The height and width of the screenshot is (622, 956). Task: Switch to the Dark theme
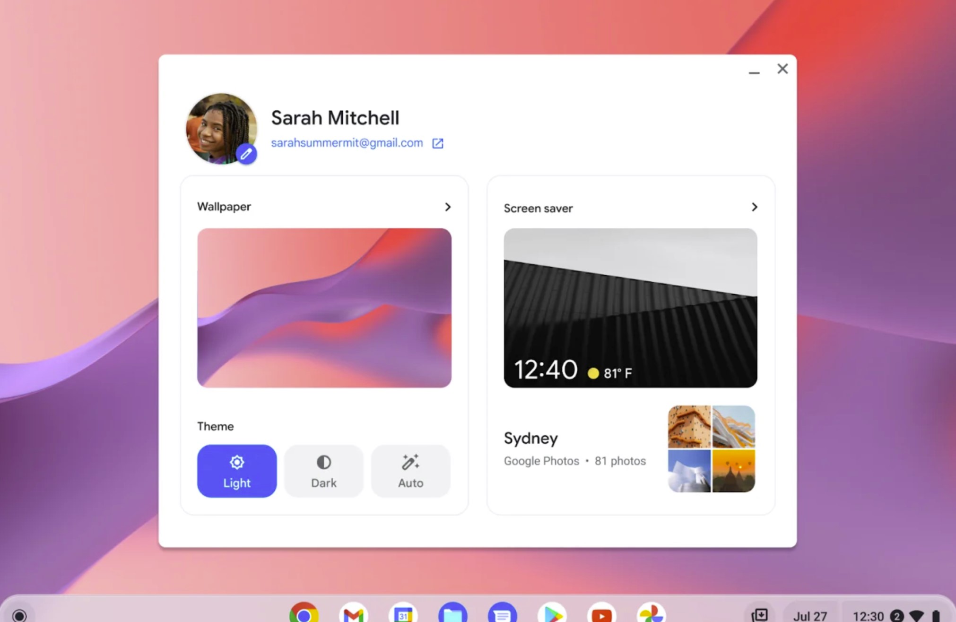point(324,471)
